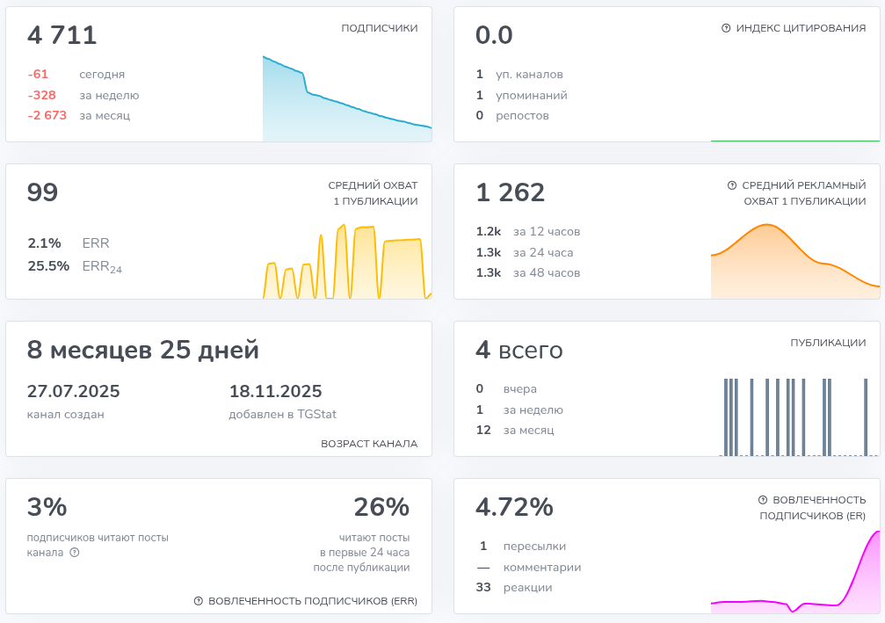The height and width of the screenshot is (623, 885).
Task: Click the 'уп. каналов' mentions row
Action: 519,75
